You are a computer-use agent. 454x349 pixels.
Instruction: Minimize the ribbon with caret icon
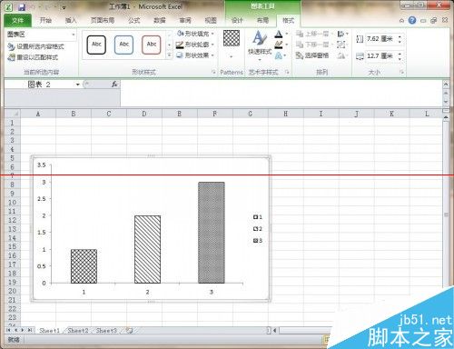click(x=401, y=21)
